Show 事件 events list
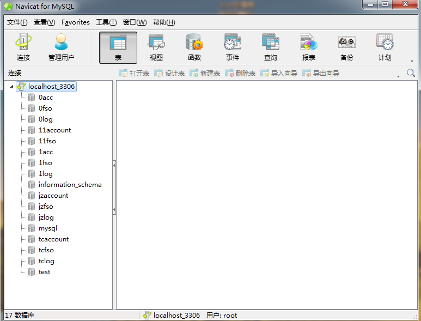 pos(233,47)
